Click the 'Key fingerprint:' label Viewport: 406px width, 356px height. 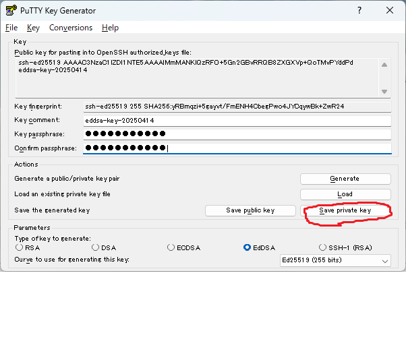pyautogui.click(x=38, y=107)
